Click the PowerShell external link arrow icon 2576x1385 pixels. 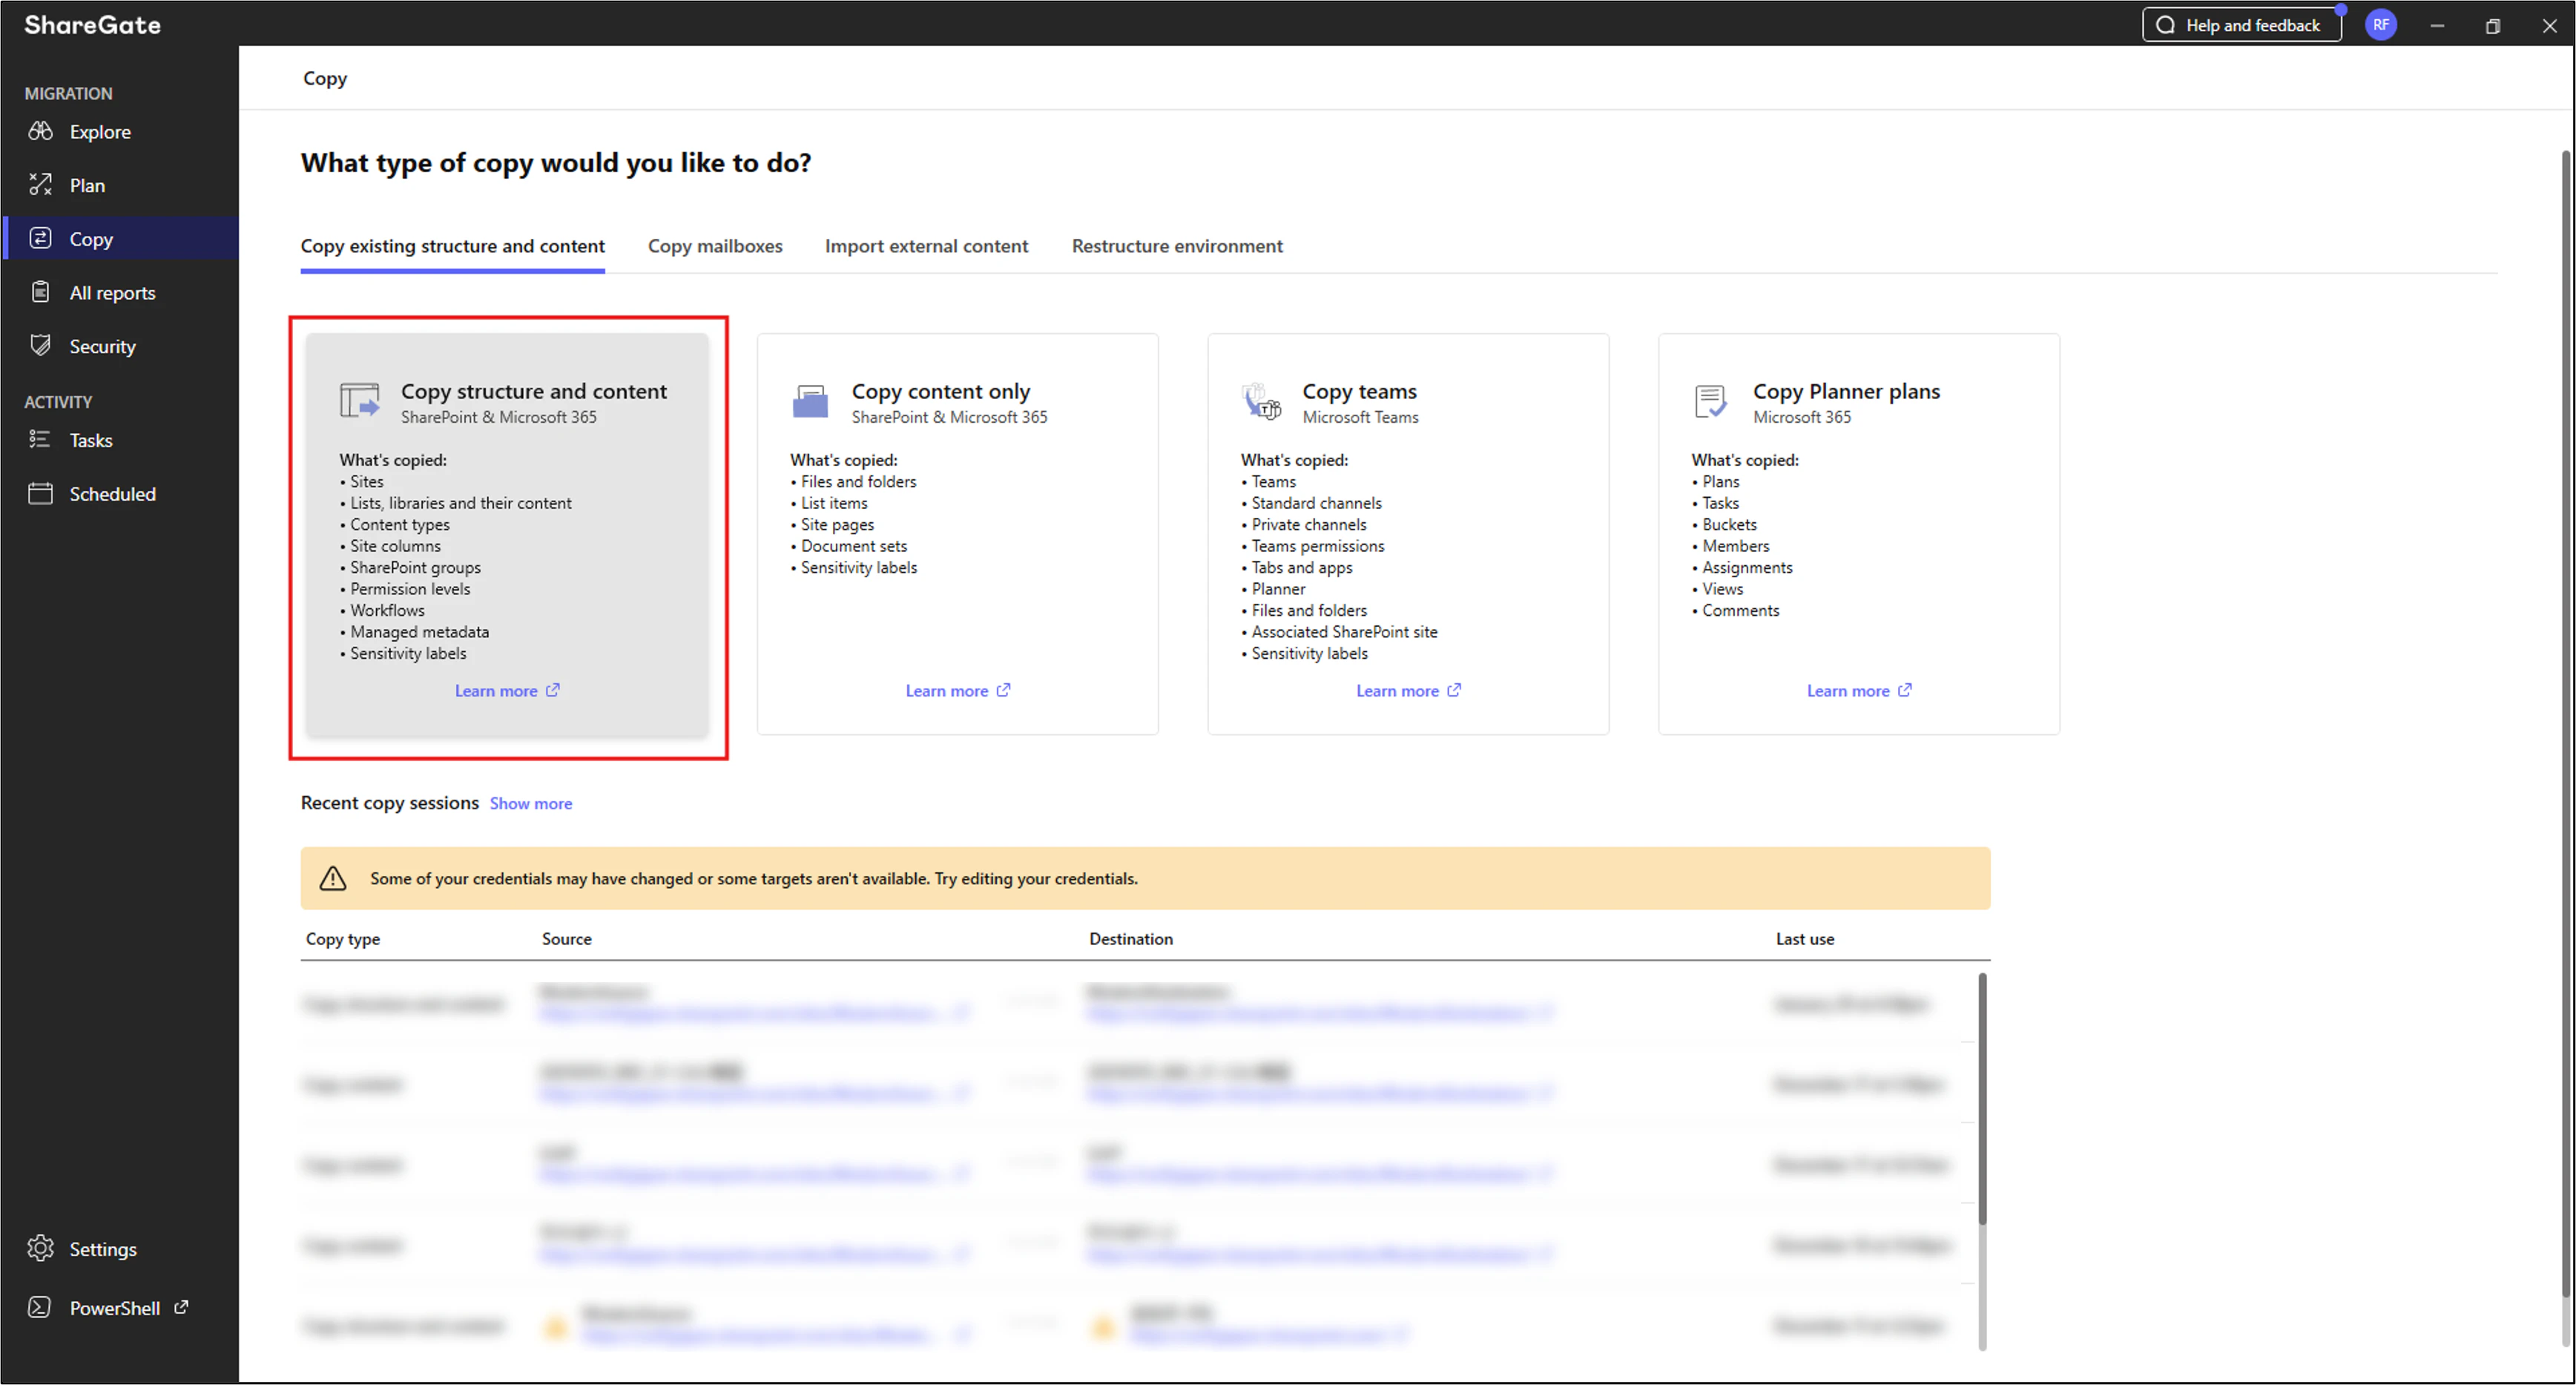(x=181, y=1307)
